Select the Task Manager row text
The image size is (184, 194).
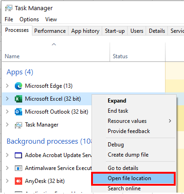pos(42,125)
